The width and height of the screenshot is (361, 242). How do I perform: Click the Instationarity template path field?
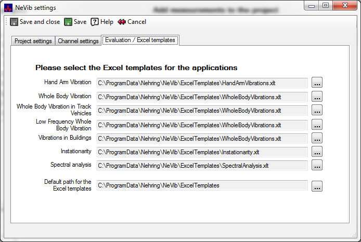pos(202,152)
